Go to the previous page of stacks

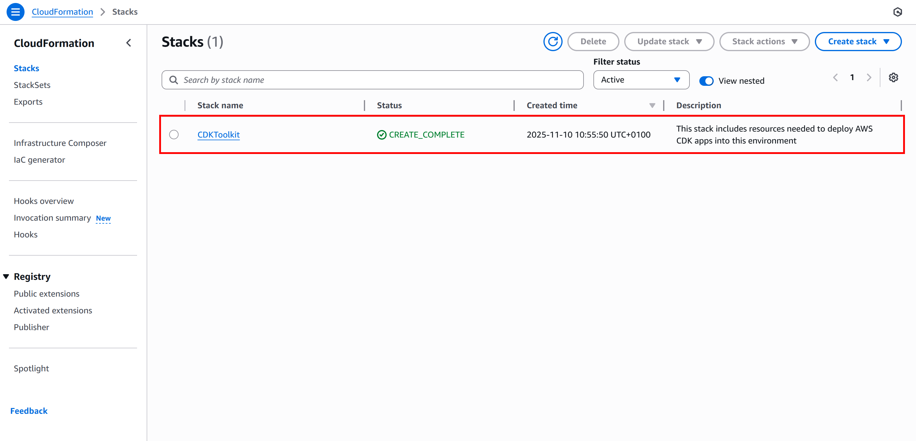click(835, 77)
